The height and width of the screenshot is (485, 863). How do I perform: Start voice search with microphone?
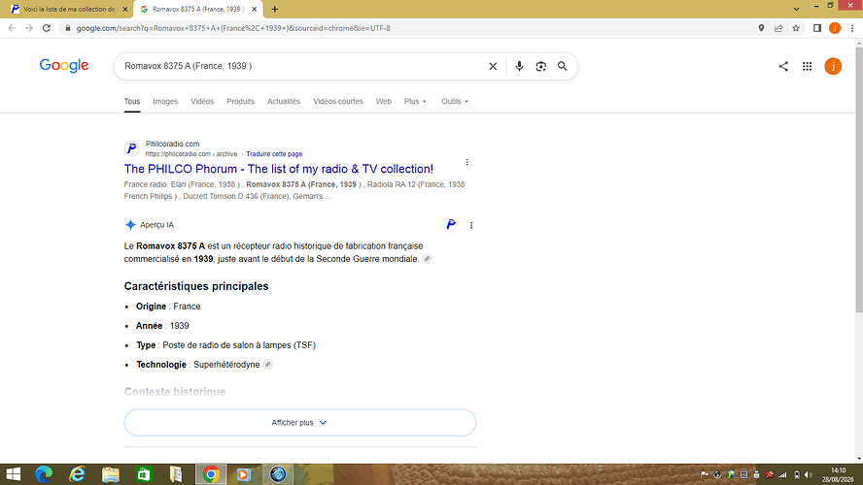click(x=519, y=66)
